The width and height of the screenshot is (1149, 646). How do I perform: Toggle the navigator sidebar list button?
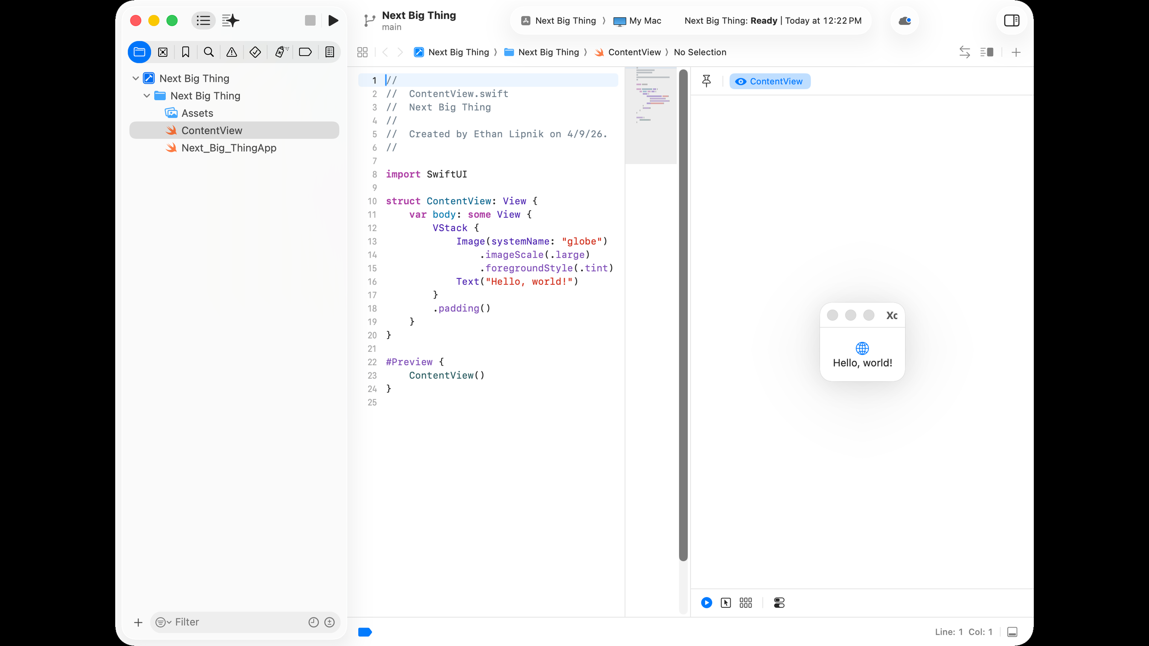click(x=203, y=21)
